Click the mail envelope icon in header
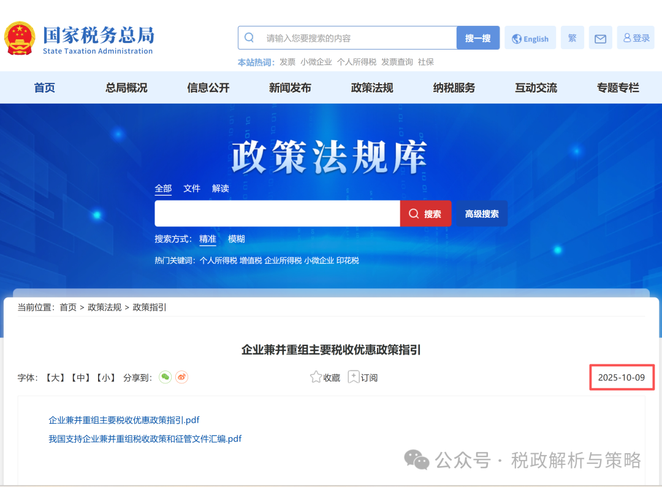 point(600,38)
